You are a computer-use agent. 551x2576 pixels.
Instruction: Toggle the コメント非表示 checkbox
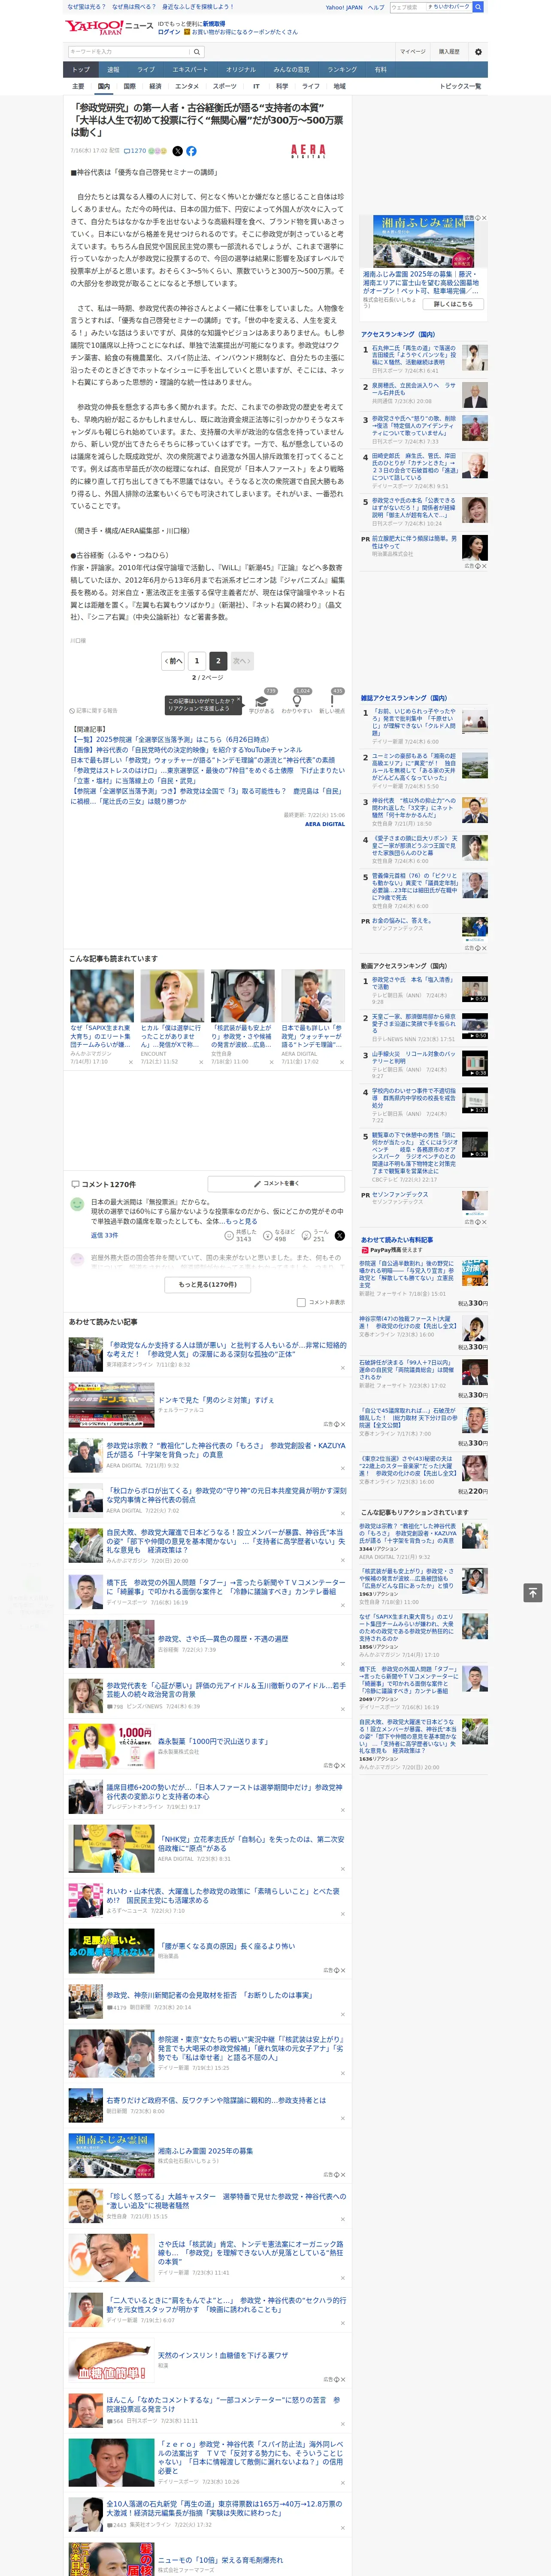pos(301,1302)
